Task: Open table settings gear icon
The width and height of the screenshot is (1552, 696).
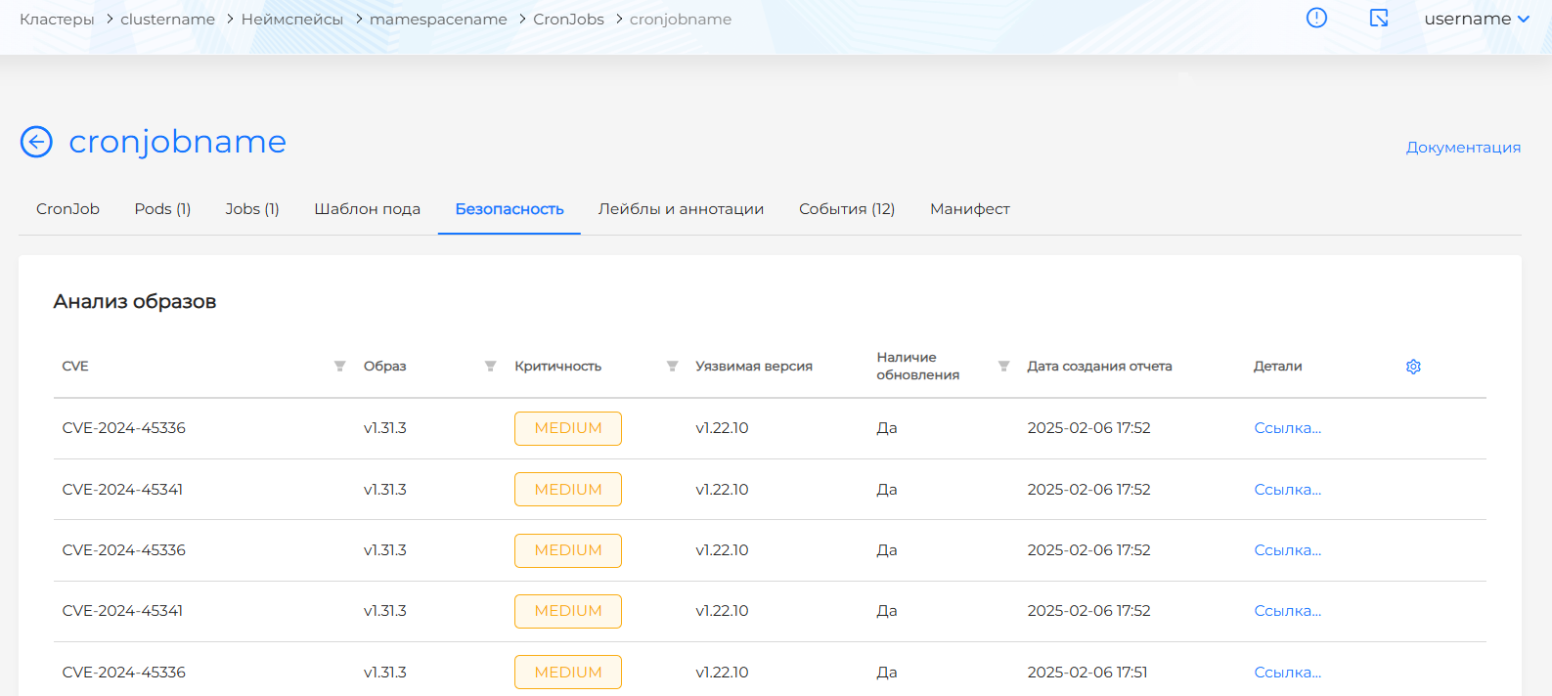Action: coord(1413,367)
